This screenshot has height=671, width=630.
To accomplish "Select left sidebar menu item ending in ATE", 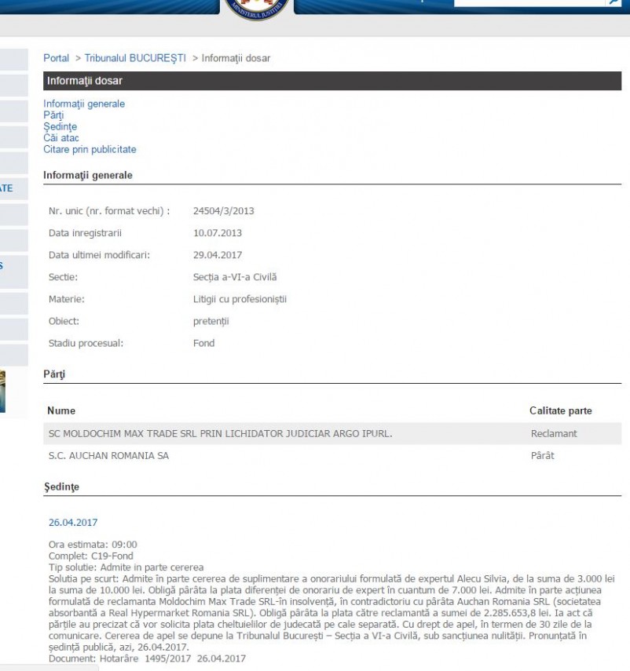I will click(x=6, y=188).
